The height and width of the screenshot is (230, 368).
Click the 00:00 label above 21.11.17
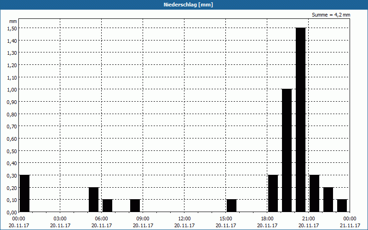pyautogui.click(x=350, y=219)
